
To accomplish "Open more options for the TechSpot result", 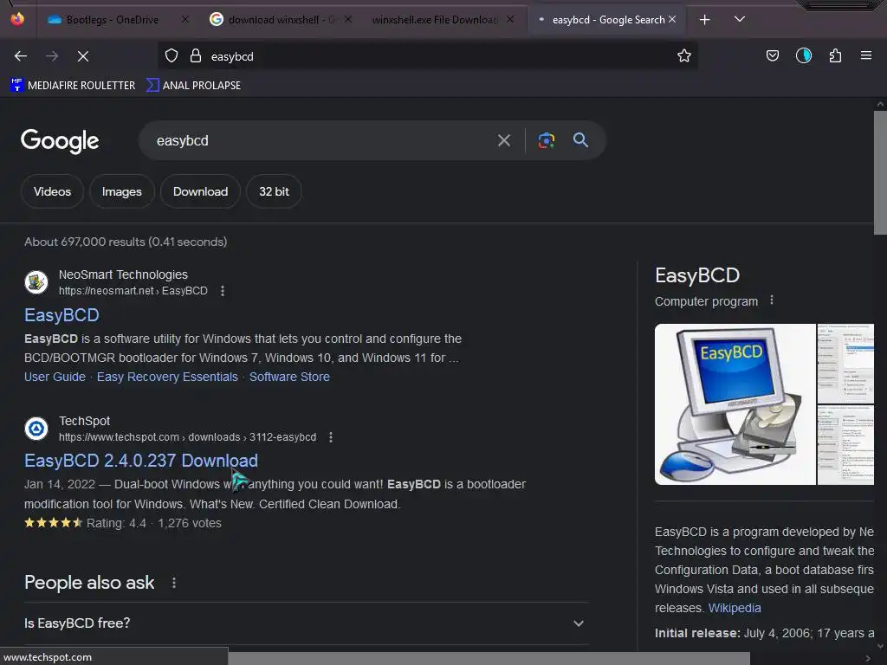I will click(331, 437).
